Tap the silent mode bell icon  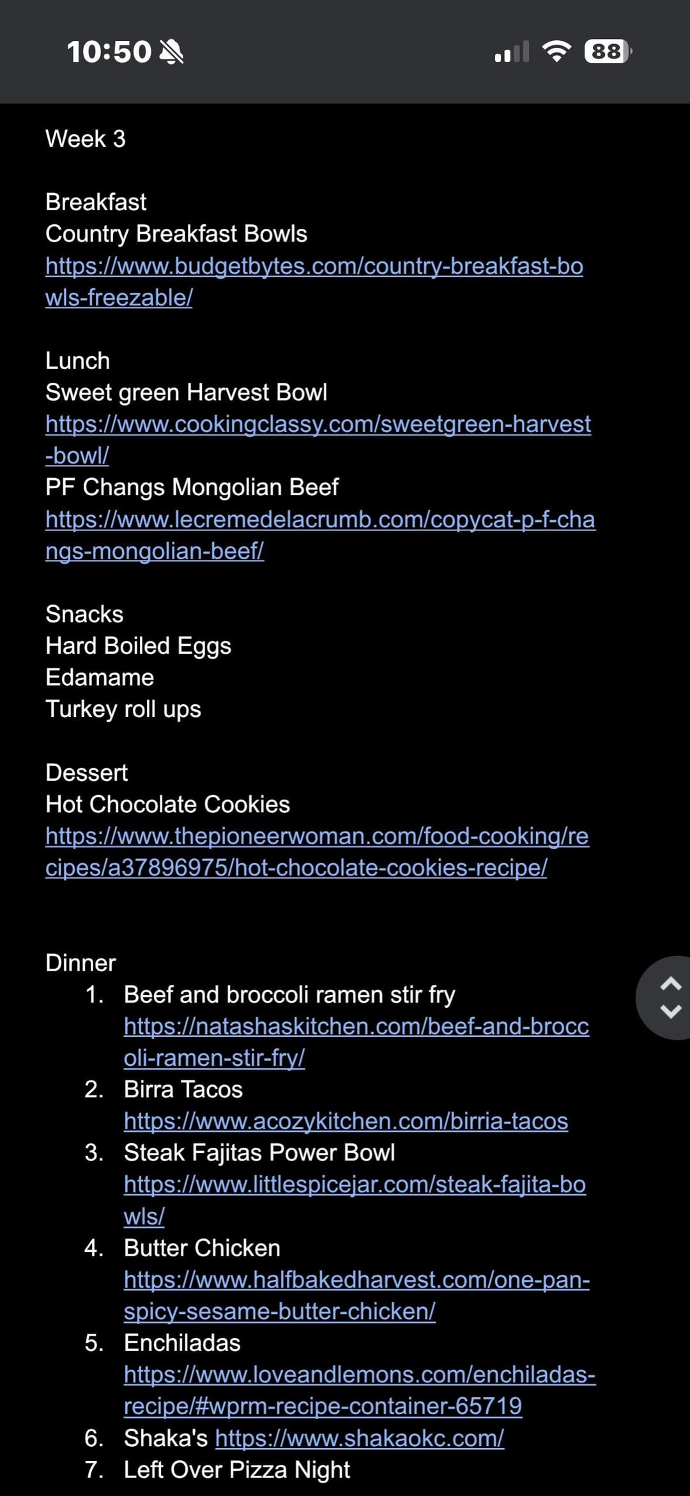click(x=171, y=52)
